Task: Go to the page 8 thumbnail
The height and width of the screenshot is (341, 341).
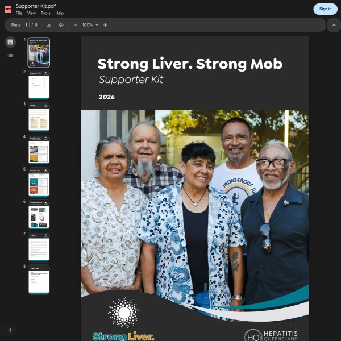Action: (x=39, y=280)
